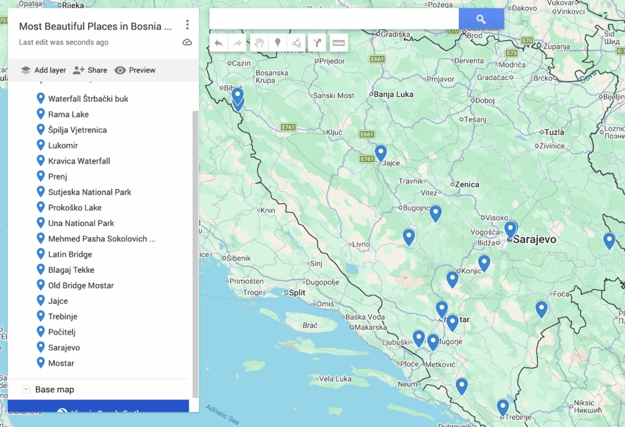Screen dimensions: 625x427
Task: Click in the map search field
Action: tap(334, 19)
